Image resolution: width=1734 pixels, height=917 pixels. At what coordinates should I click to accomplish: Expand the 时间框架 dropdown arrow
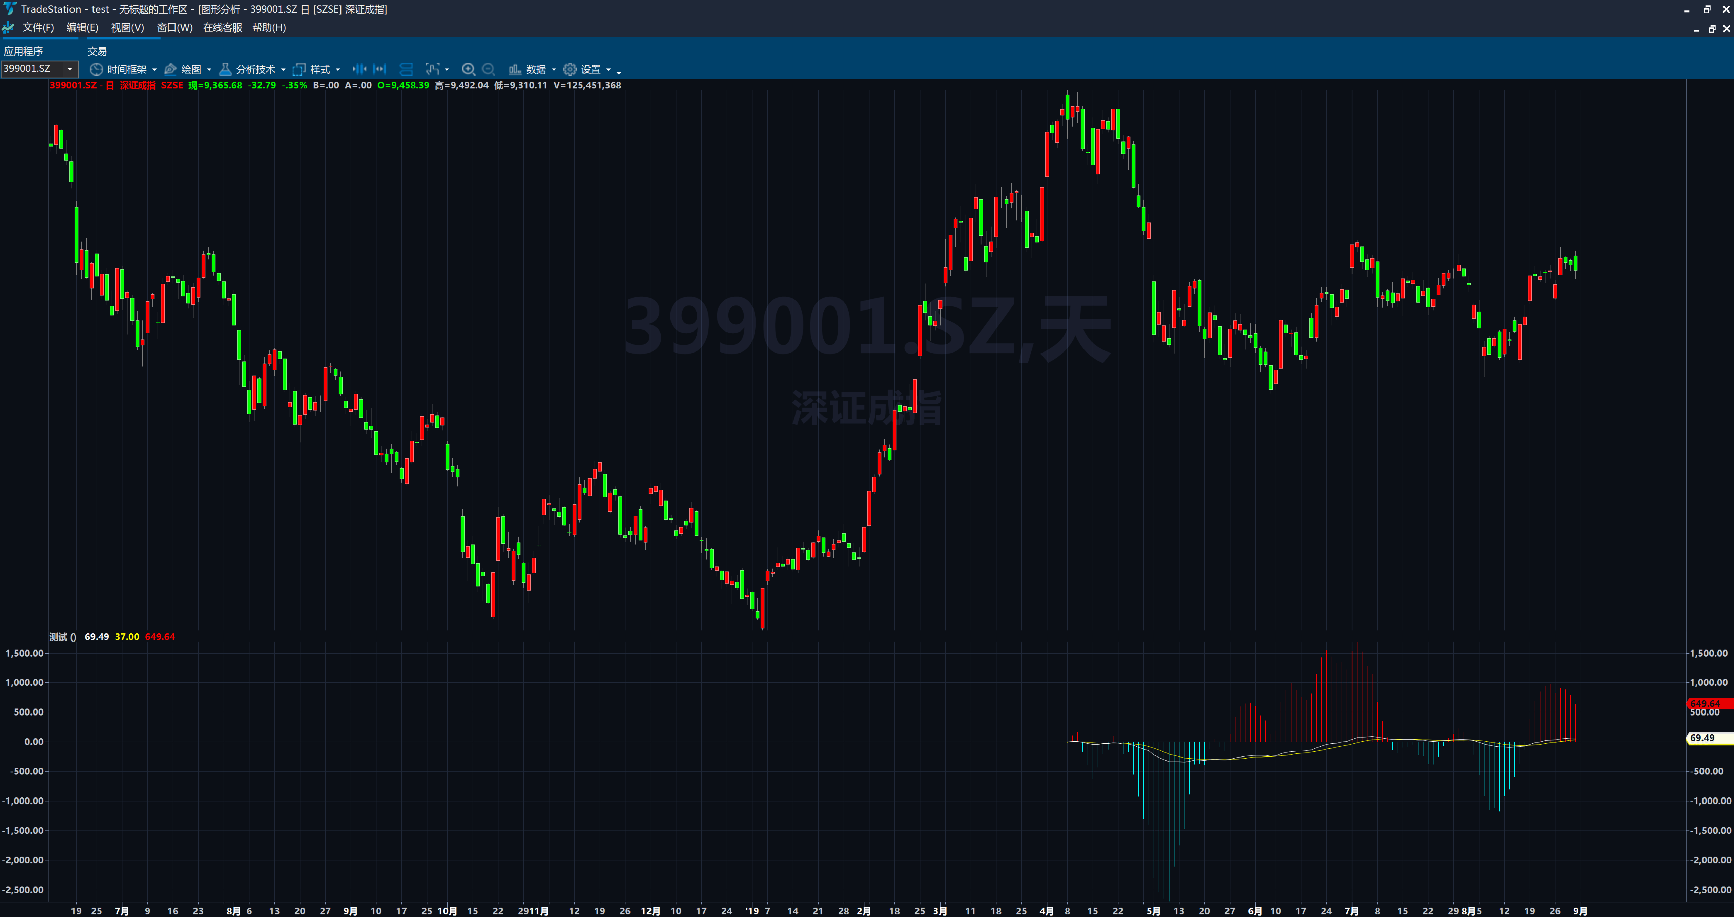click(x=155, y=70)
